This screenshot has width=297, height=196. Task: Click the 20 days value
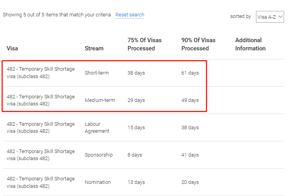pyautogui.click(x=190, y=182)
